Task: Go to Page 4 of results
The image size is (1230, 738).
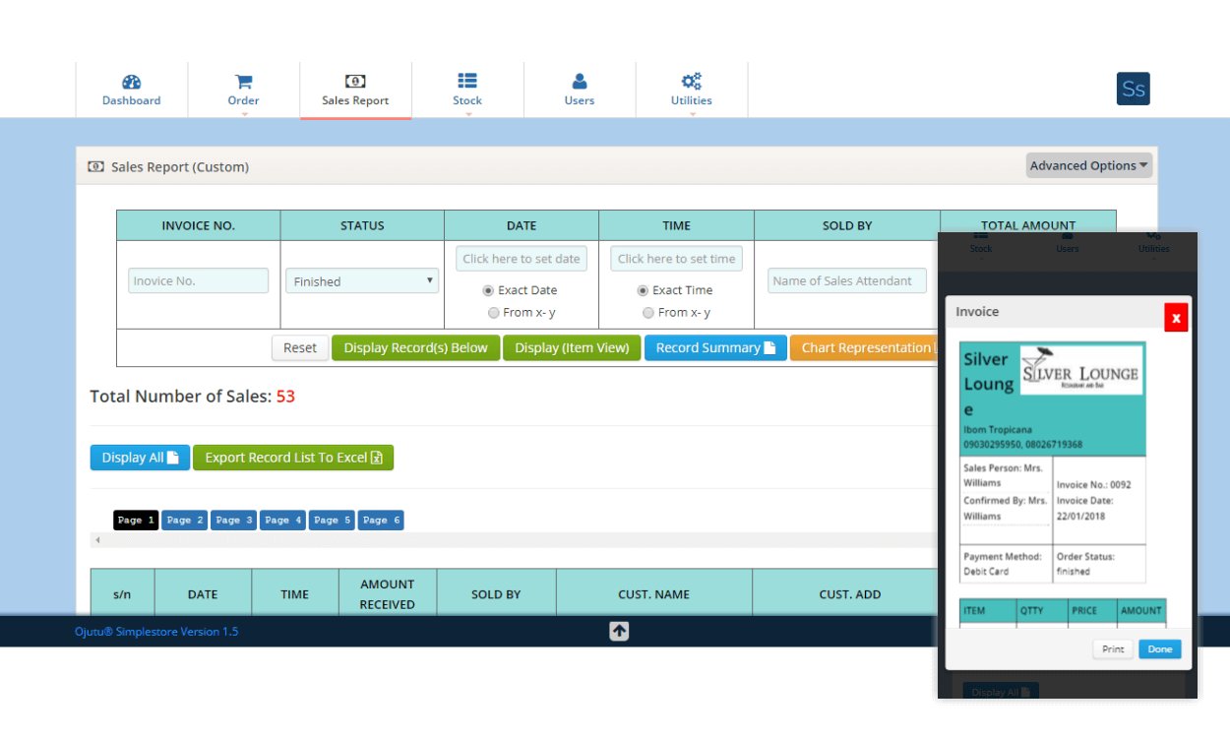Action: (283, 521)
